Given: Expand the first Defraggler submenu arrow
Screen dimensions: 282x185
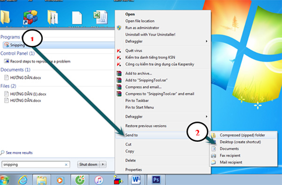Looking at the screenshot, I should (206, 41).
